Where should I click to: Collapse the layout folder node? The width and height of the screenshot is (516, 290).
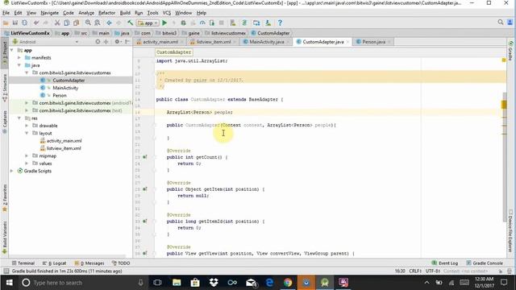tap(27, 133)
